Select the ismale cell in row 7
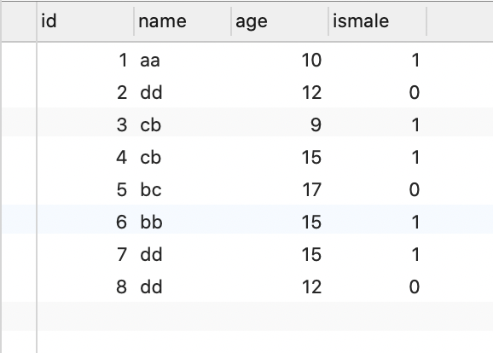This screenshot has height=353, width=493. (x=378, y=254)
